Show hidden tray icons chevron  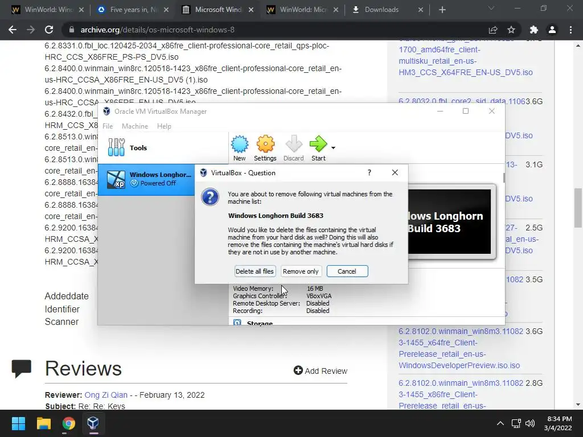(x=500, y=423)
